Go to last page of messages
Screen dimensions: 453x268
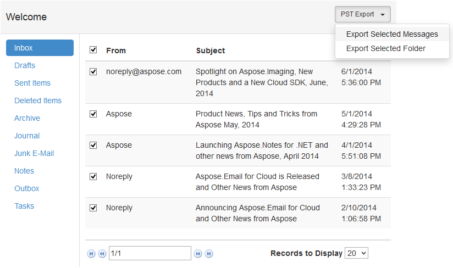[x=209, y=254]
